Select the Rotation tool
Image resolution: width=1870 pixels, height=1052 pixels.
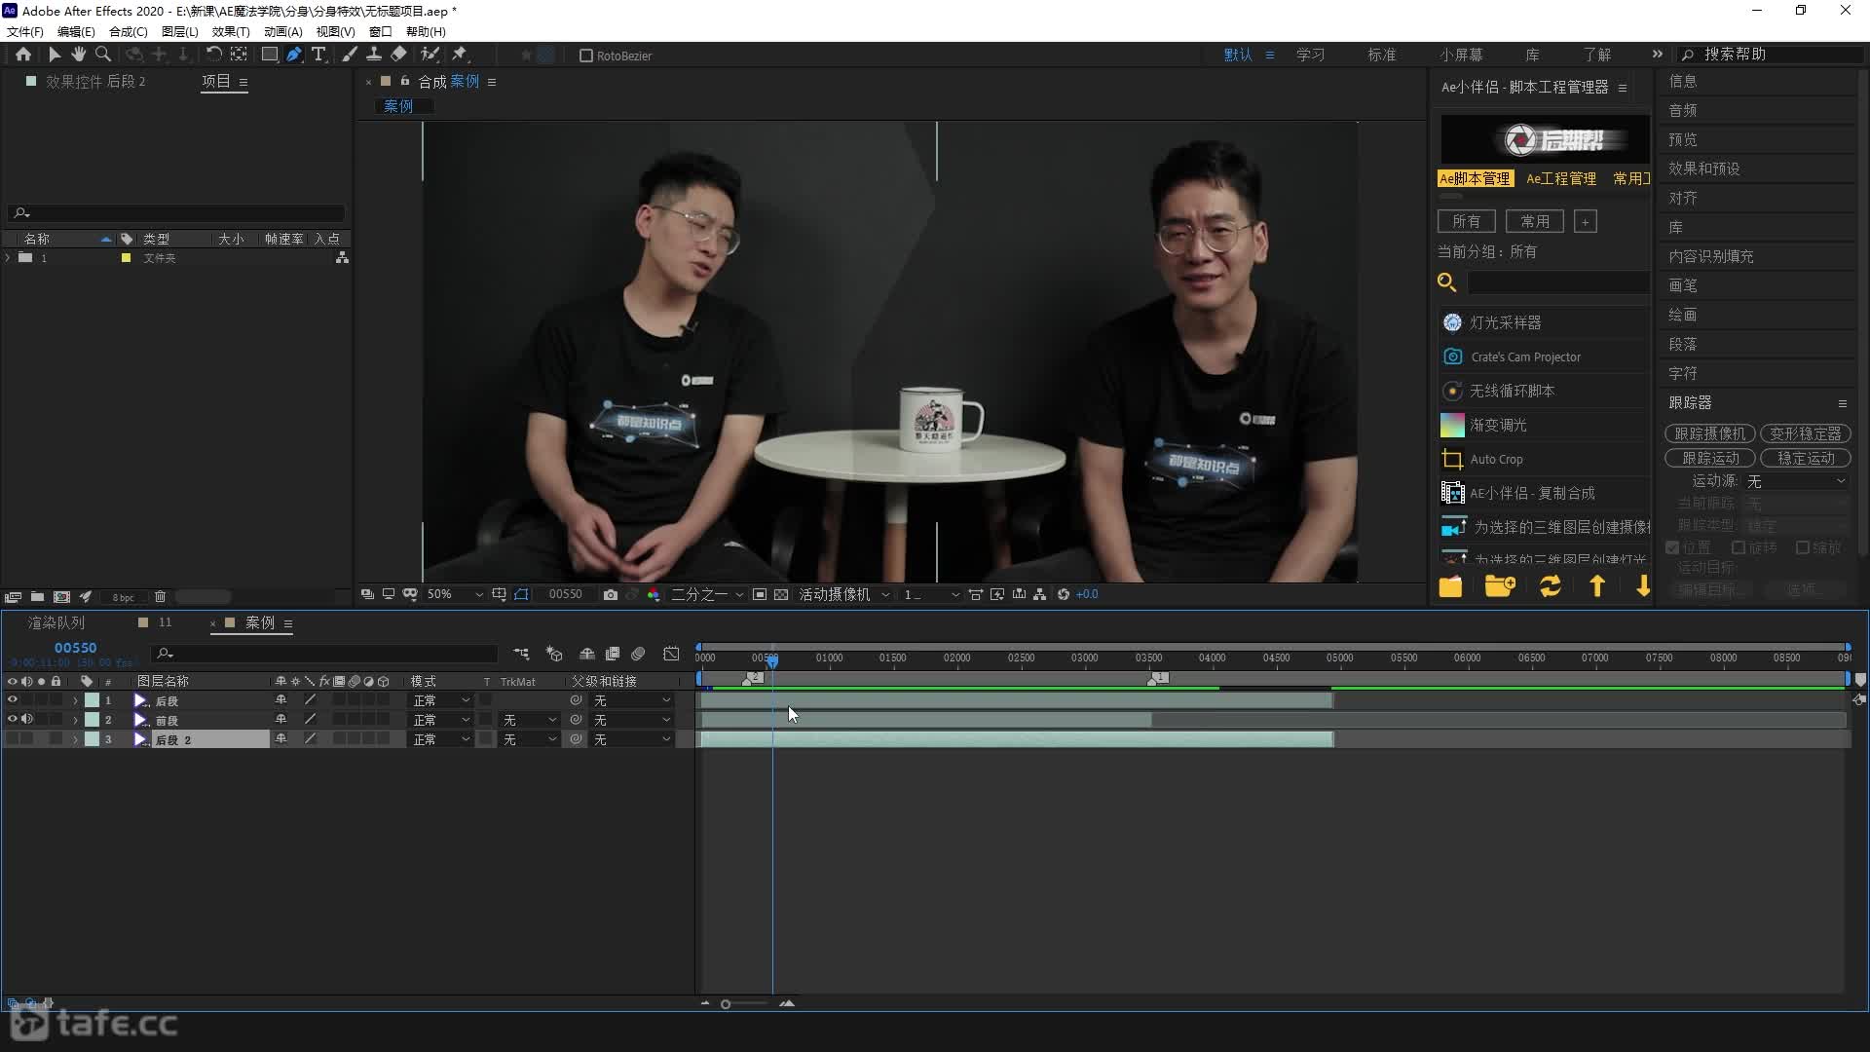tap(213, 55)
